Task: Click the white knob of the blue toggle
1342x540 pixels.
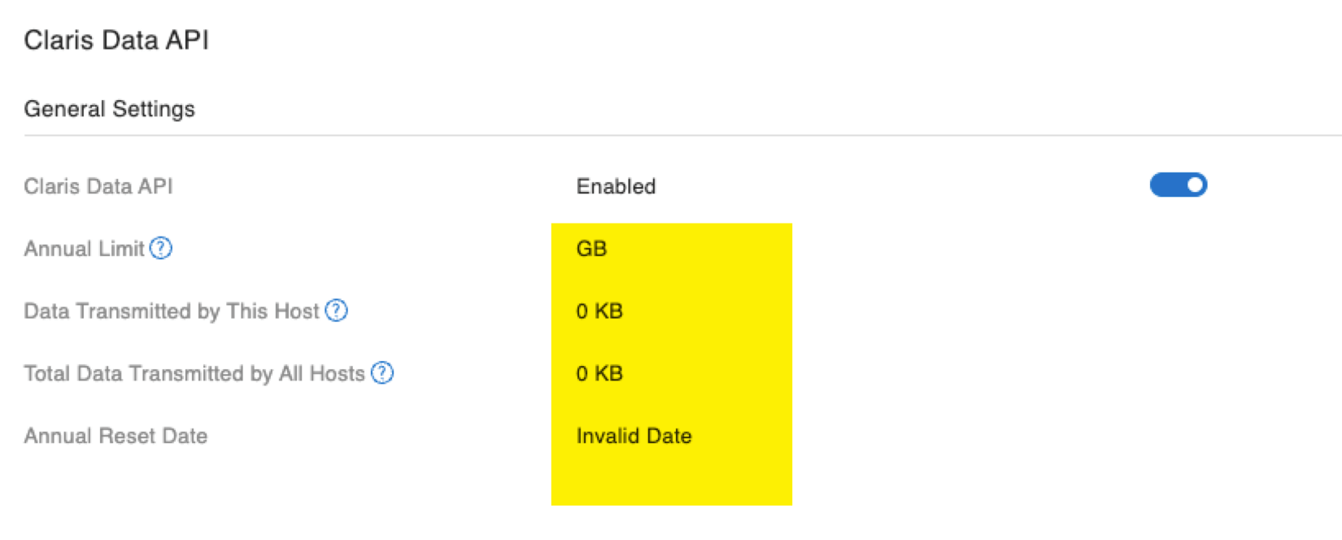Action: (x=1195, y=185)
